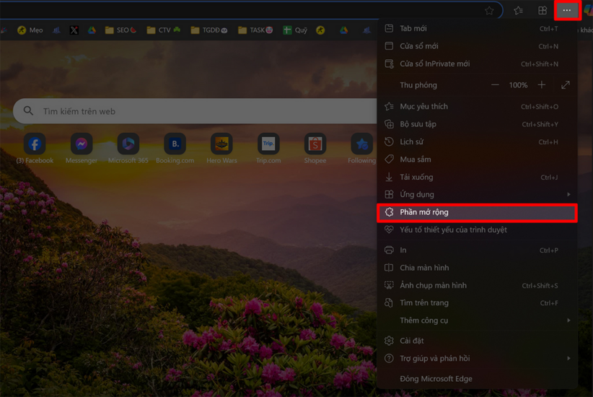Viewport: 593px width, 397px height.
Task: Click the zoom in plus button
Action: click(x=542, y=85)
